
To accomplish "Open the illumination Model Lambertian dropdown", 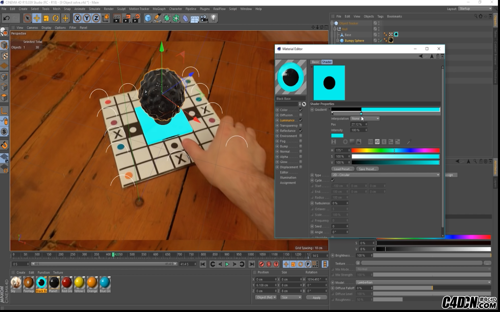I will [423, 282].
